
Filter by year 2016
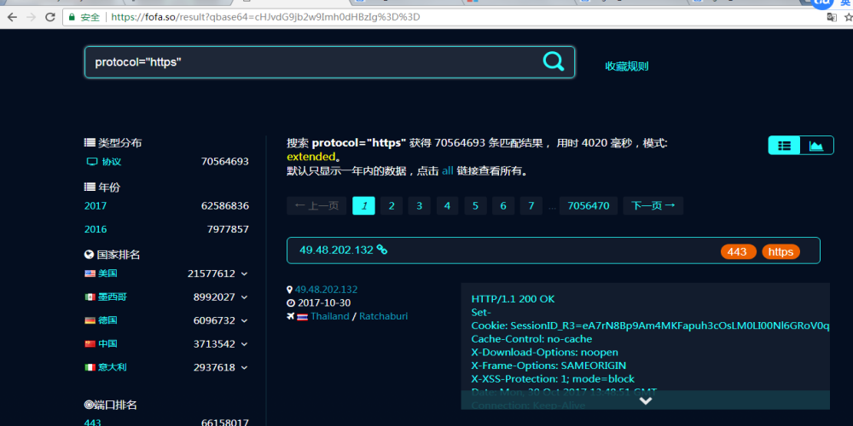click(x=96, y=229)
